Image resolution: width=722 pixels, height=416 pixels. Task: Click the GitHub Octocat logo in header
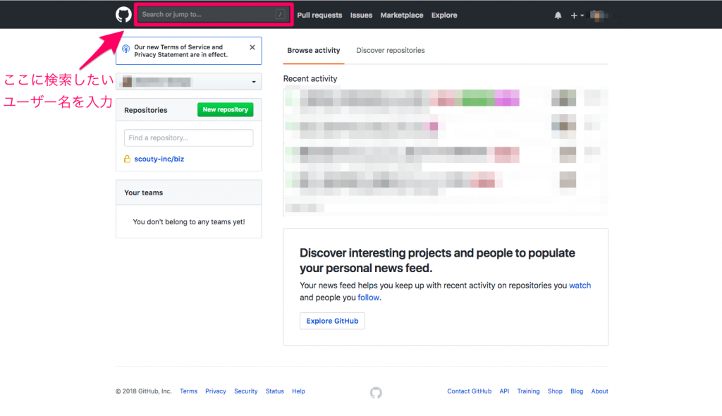[123, 15]
